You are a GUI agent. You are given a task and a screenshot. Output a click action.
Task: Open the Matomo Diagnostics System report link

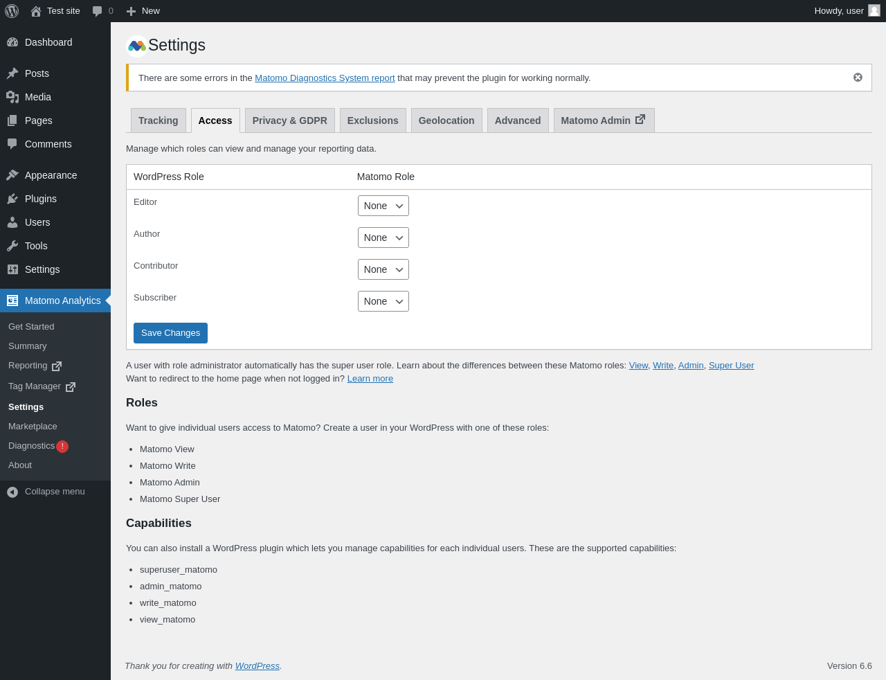325,78
